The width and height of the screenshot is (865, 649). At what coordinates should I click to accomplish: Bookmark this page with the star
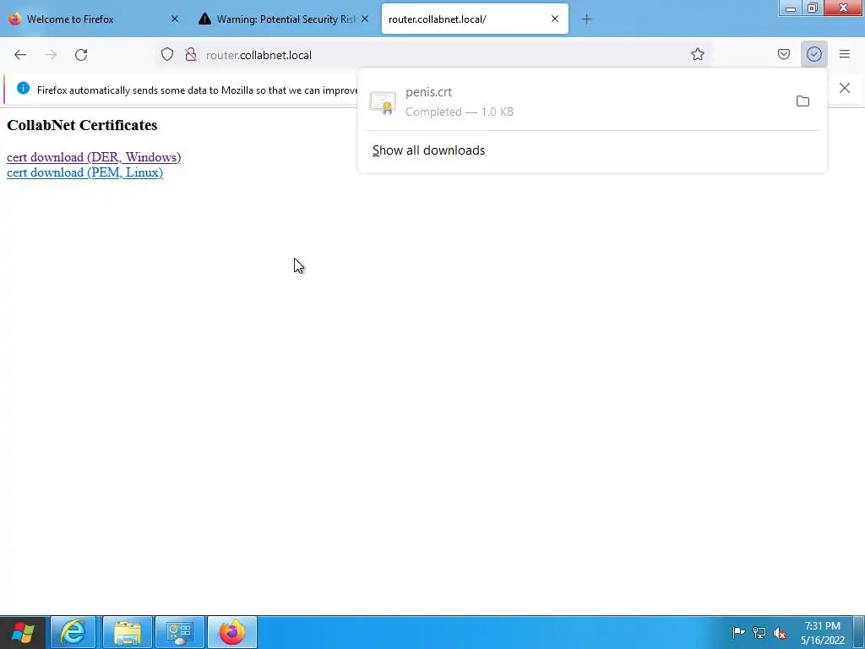click(x=697, y=54)
